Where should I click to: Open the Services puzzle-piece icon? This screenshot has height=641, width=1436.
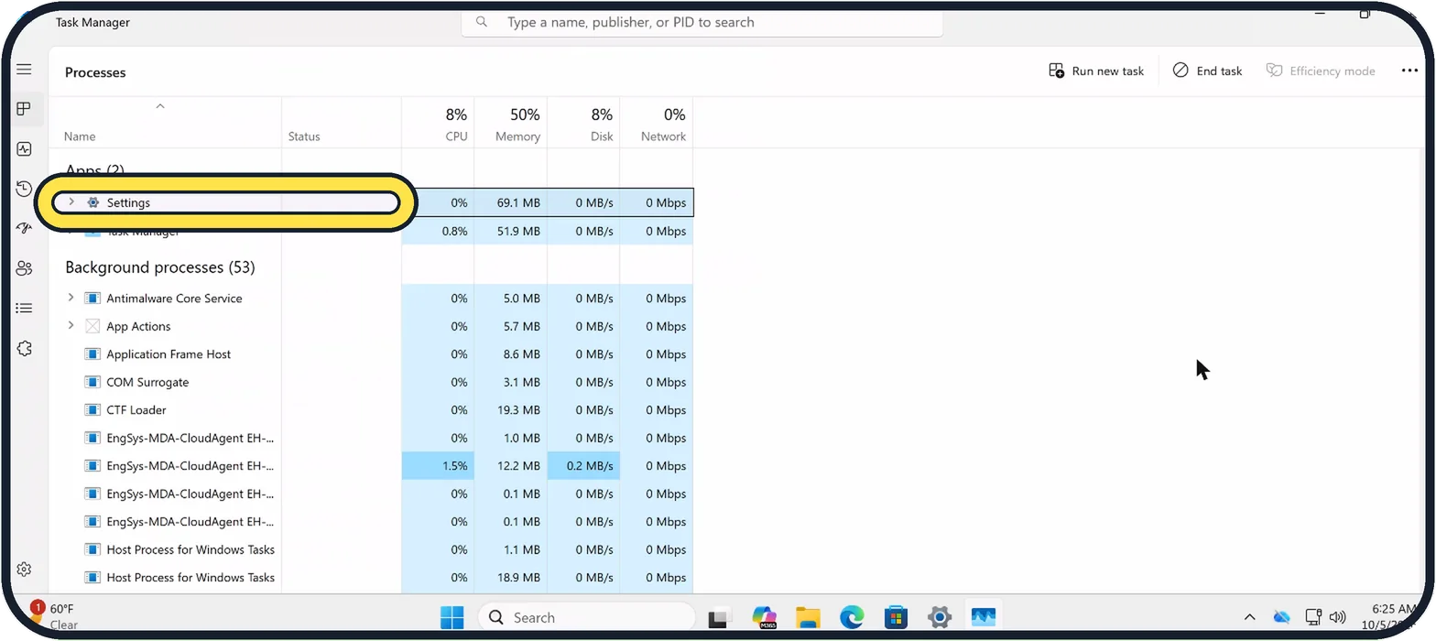coord(24,348)
